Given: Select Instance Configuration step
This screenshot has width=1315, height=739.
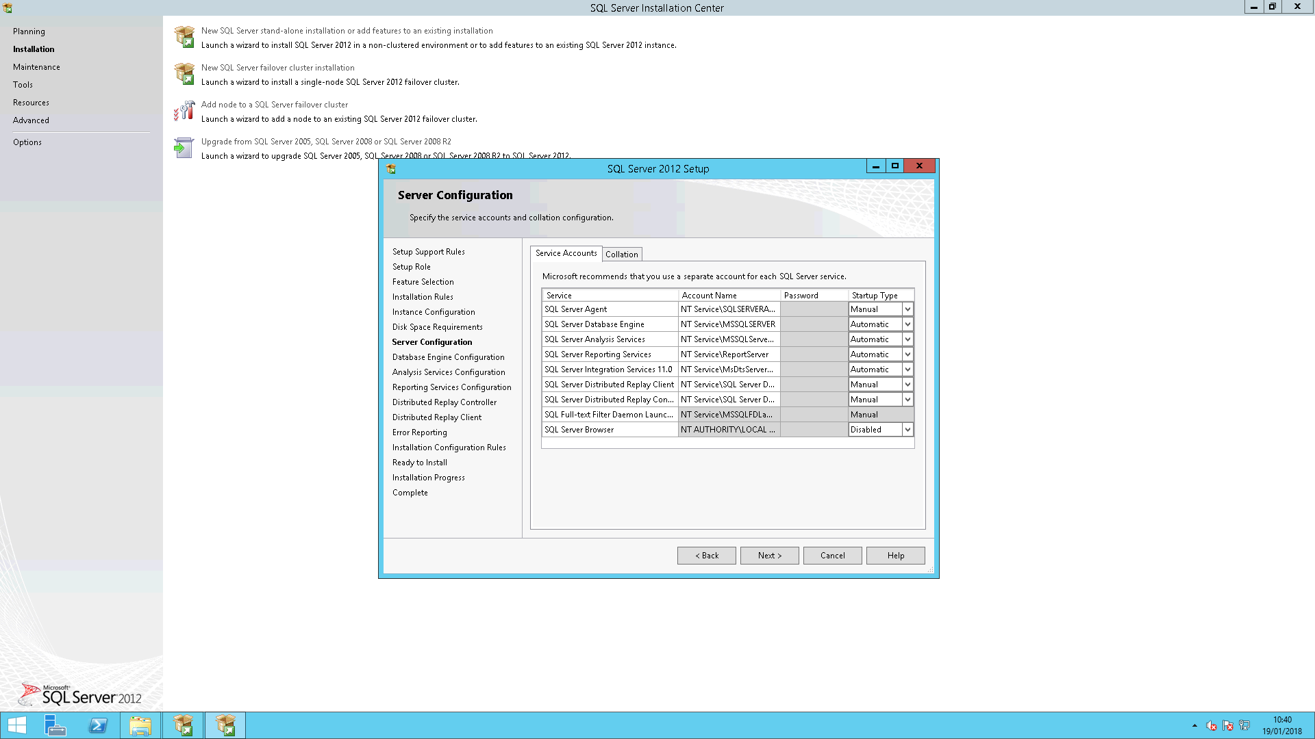Looking at the screenshot, I should tap(434, 312).
